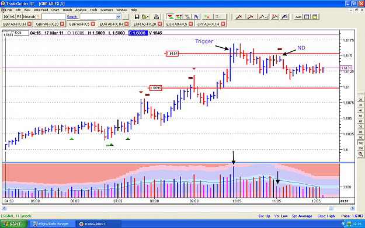The image size is (365, 228).
Task: Switch to eSignal Data Manager taskbar item
Action: coord(53,224)
